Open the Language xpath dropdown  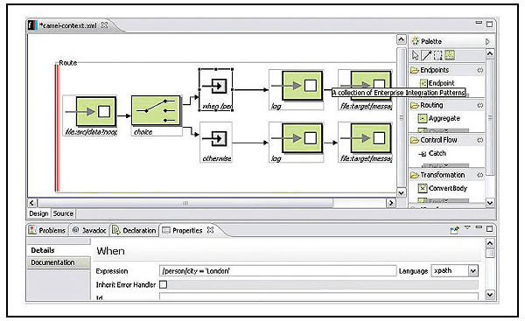pos(472,271)
